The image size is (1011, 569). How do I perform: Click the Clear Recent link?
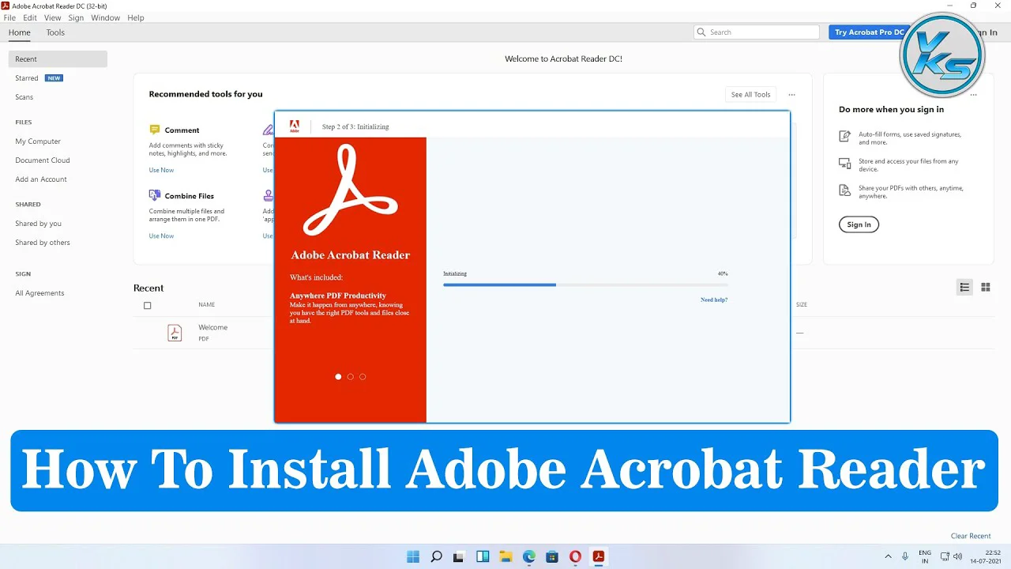tap(971, 536)
